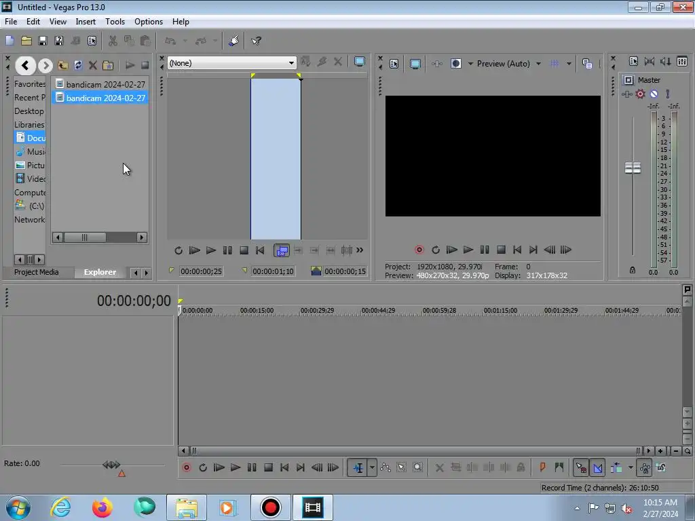This screenshot has height=521, width=695.
Task: Go forward in Explorer with the forward arrow
Action: click(45, 66)
